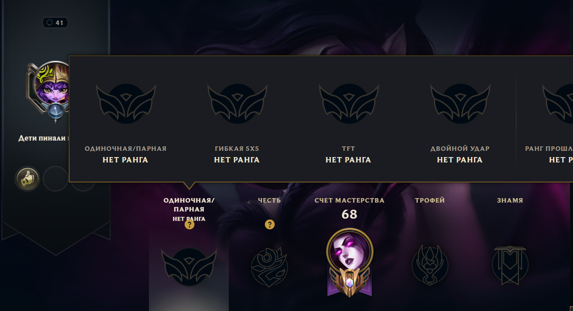Viewport: 573px width, 311px height.
Task: Open help question mark under Честь
Action: pos(269,224)
